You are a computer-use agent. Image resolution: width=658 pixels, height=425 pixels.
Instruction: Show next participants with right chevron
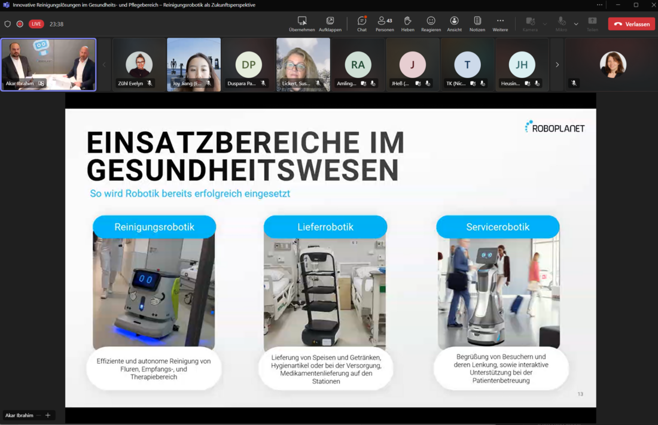(x=558, y=65)
